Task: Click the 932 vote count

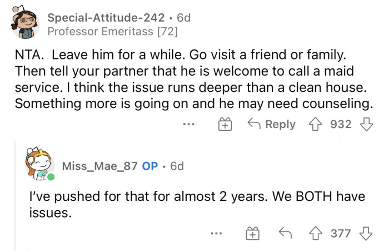Action: pos(341,124)
